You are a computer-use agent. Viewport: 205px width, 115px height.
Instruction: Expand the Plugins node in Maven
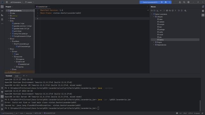(x=154, y=42)
